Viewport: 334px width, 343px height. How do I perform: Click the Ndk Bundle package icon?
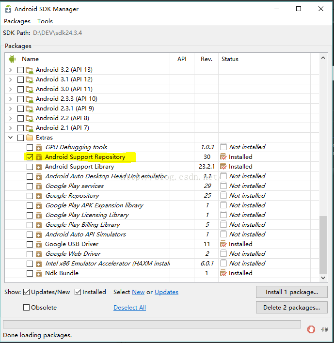39,273
